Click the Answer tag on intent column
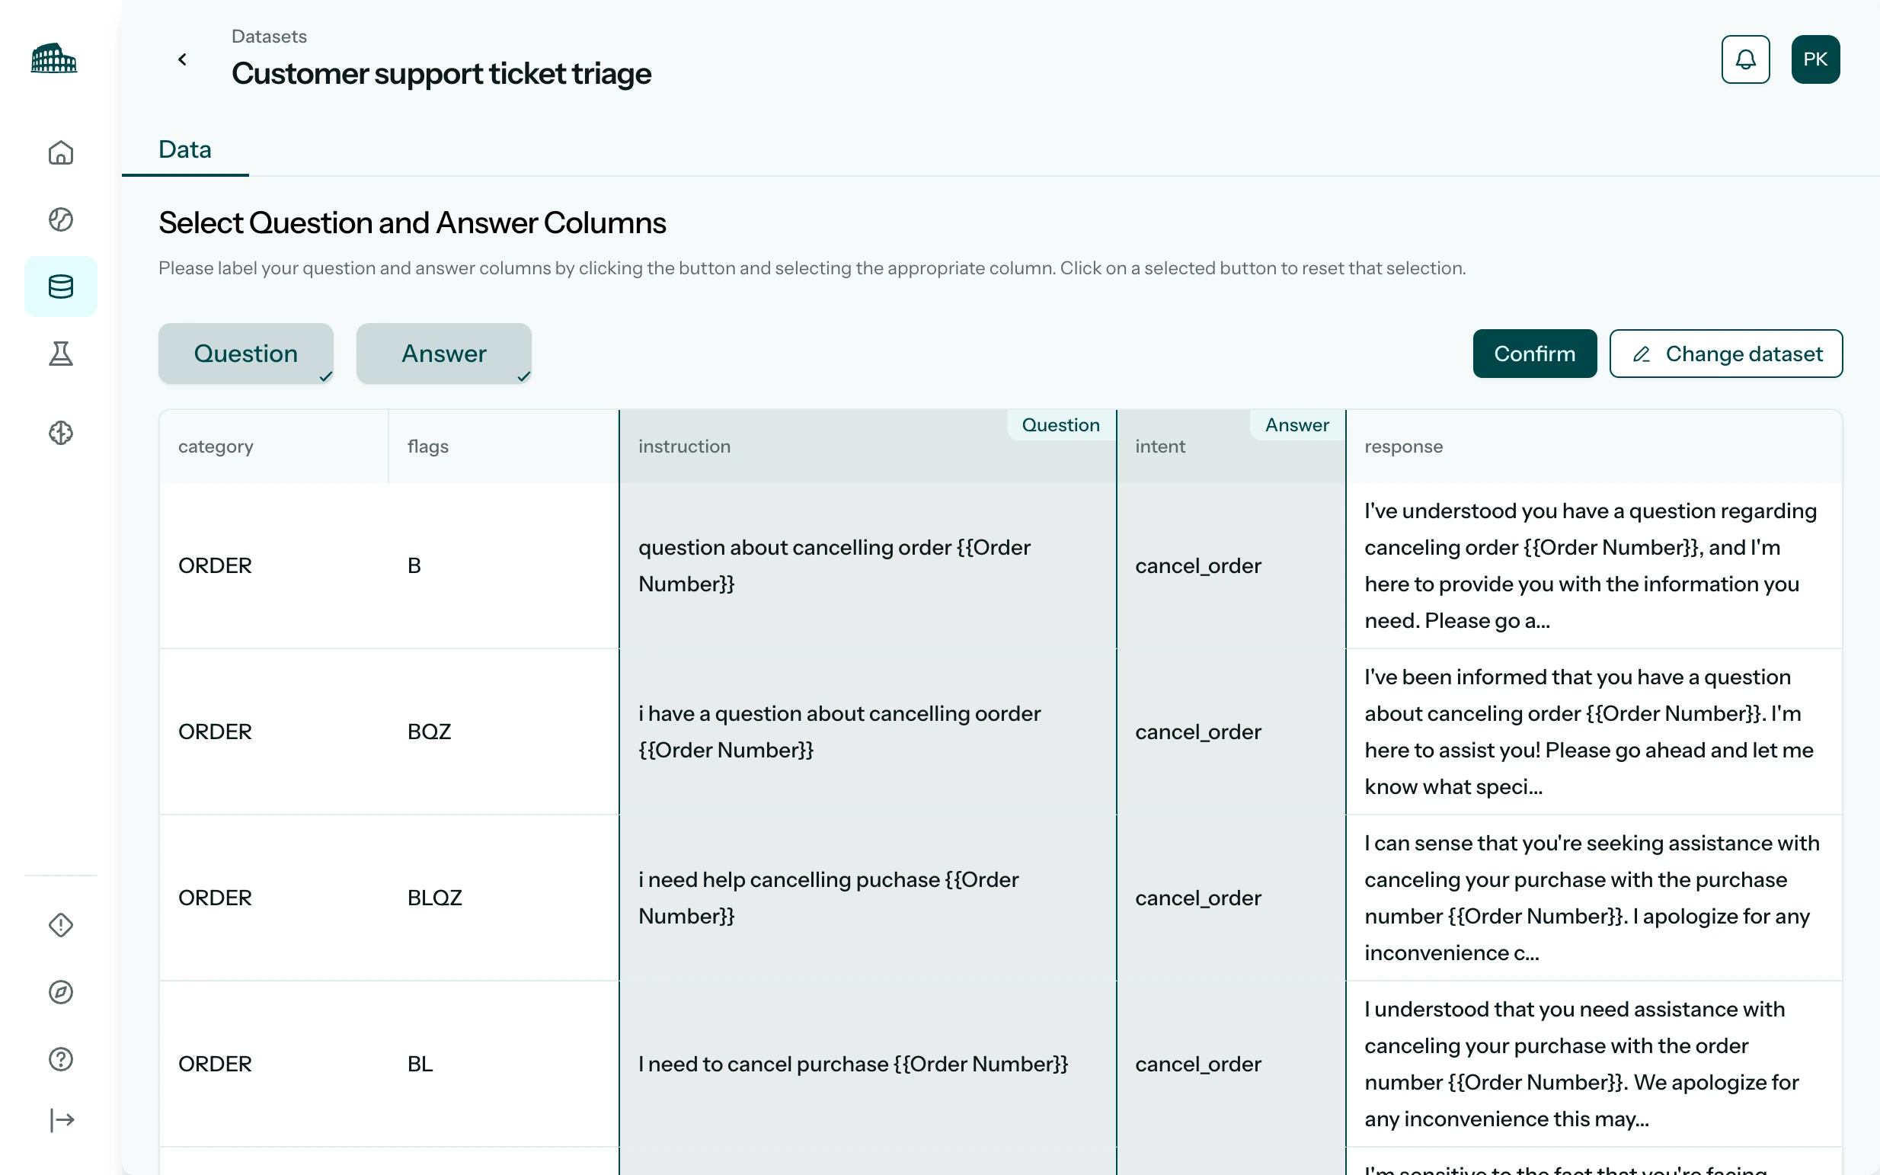1880x1175 pixels. coord(1296,425)
